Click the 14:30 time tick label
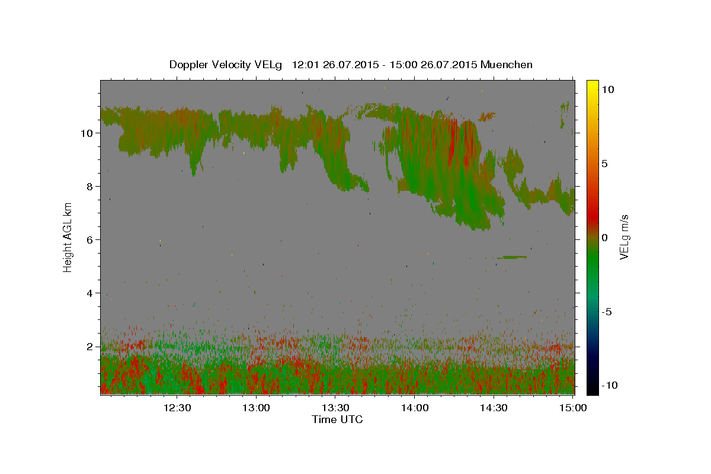The width and height of the screenshot is (711, 474). click(494, 408)
